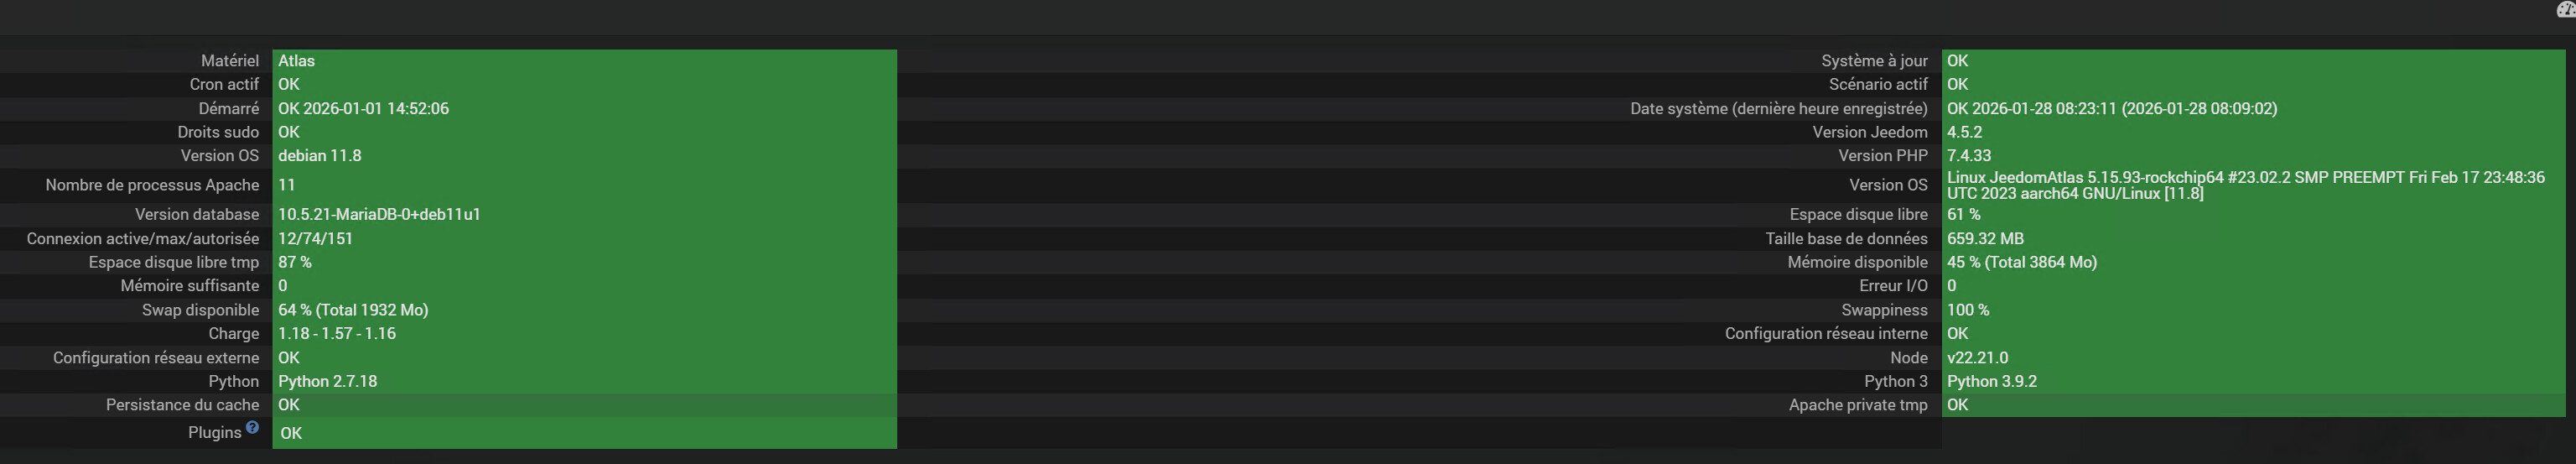Click the debian 11.8 OS version value

[x=320, y=155]
